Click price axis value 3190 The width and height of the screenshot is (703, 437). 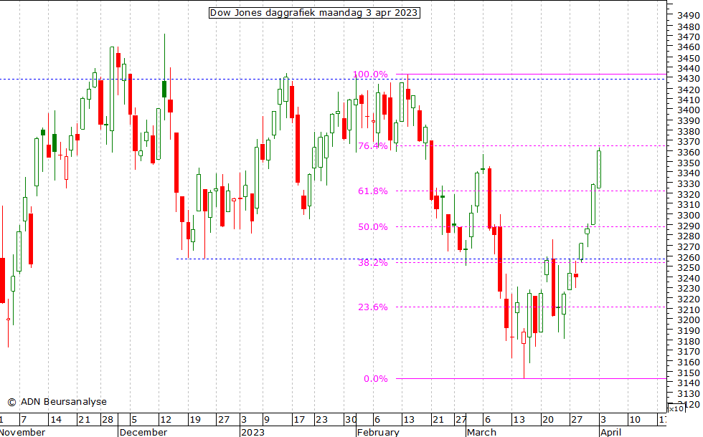pyautogui.click(x=688, y=331)
